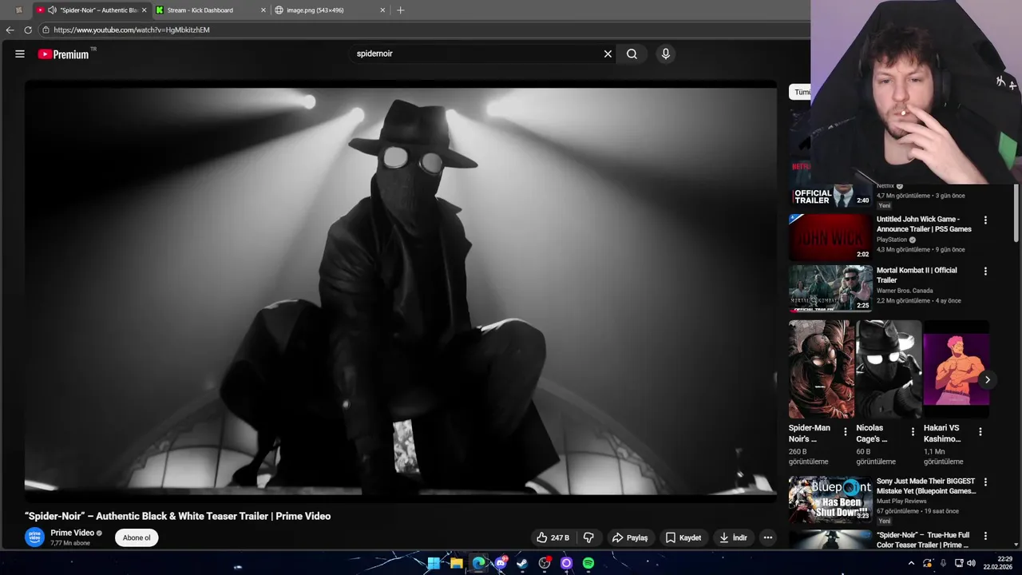Open more actions under the video

tap(768, 537)
